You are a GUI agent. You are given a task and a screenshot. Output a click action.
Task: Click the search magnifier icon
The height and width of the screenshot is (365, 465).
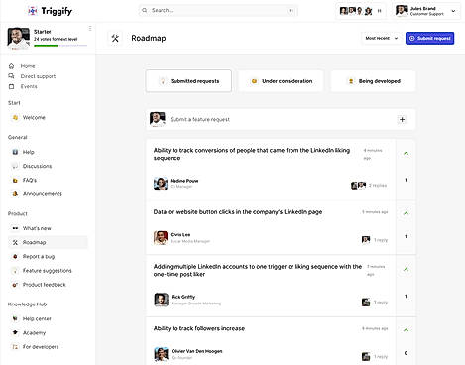pyautogui.click(x=145, y=10)
